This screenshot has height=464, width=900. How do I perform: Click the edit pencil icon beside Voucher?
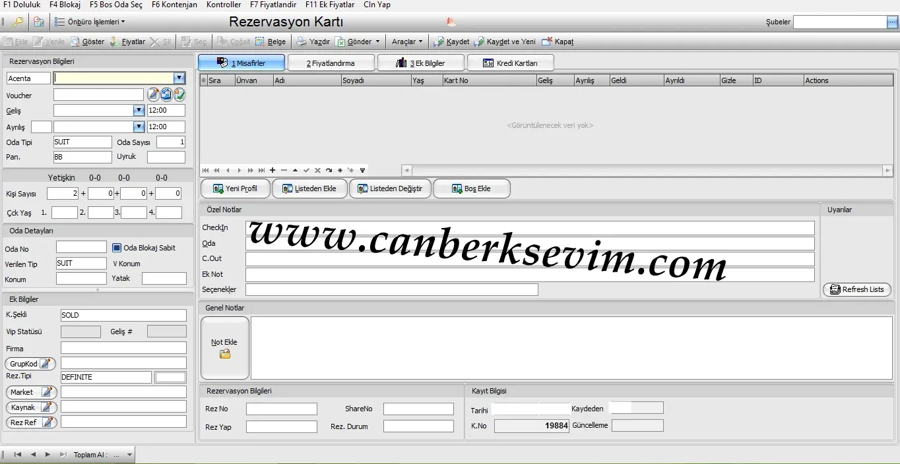(153, 95)
